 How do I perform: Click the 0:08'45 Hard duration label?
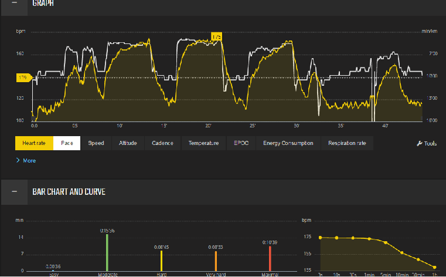162,247
